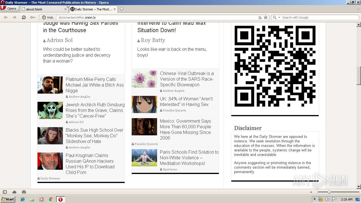Open the search engine dropdown arrow
The image size is (361, 203).
pos(279,17)
